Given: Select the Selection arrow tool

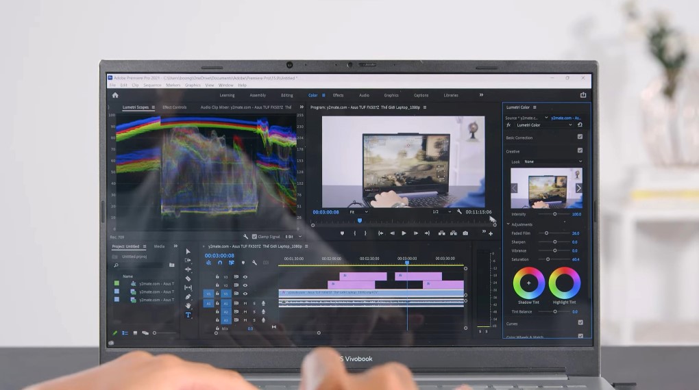Looking at the screenshot, I should click(x=188, y=252).
